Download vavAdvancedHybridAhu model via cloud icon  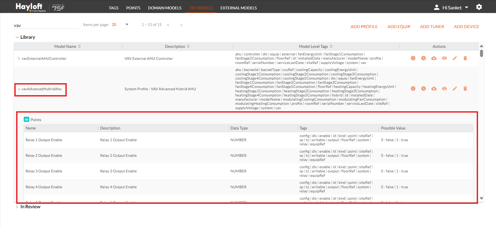[x=434, y=89]
